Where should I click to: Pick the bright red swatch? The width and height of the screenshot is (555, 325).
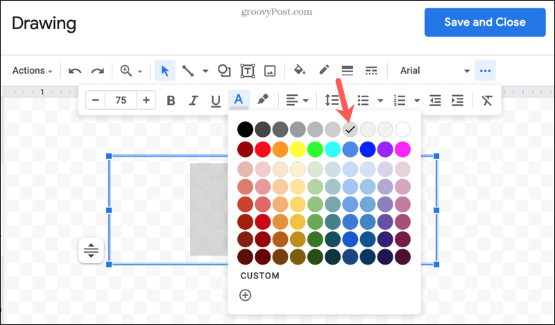point(263,149)
